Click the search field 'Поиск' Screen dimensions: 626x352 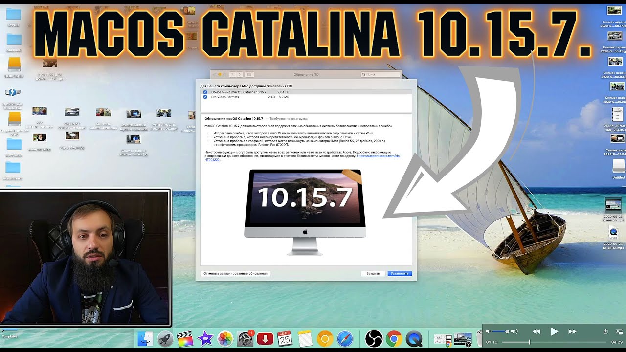(380, 74)
